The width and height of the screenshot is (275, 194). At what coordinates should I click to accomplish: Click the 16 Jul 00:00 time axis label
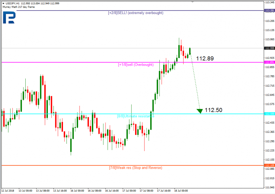[x=77, y=191]
